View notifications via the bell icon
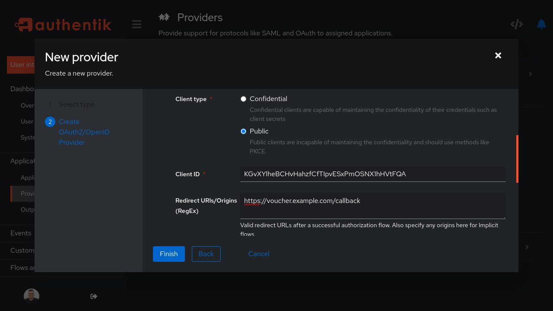The width and height of the screenshot is (553, 311). (x=541, y=24)
